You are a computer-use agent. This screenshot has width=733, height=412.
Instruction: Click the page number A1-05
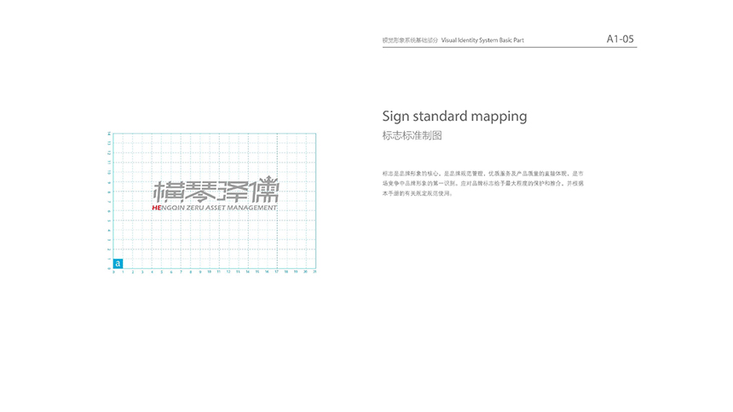620,39
